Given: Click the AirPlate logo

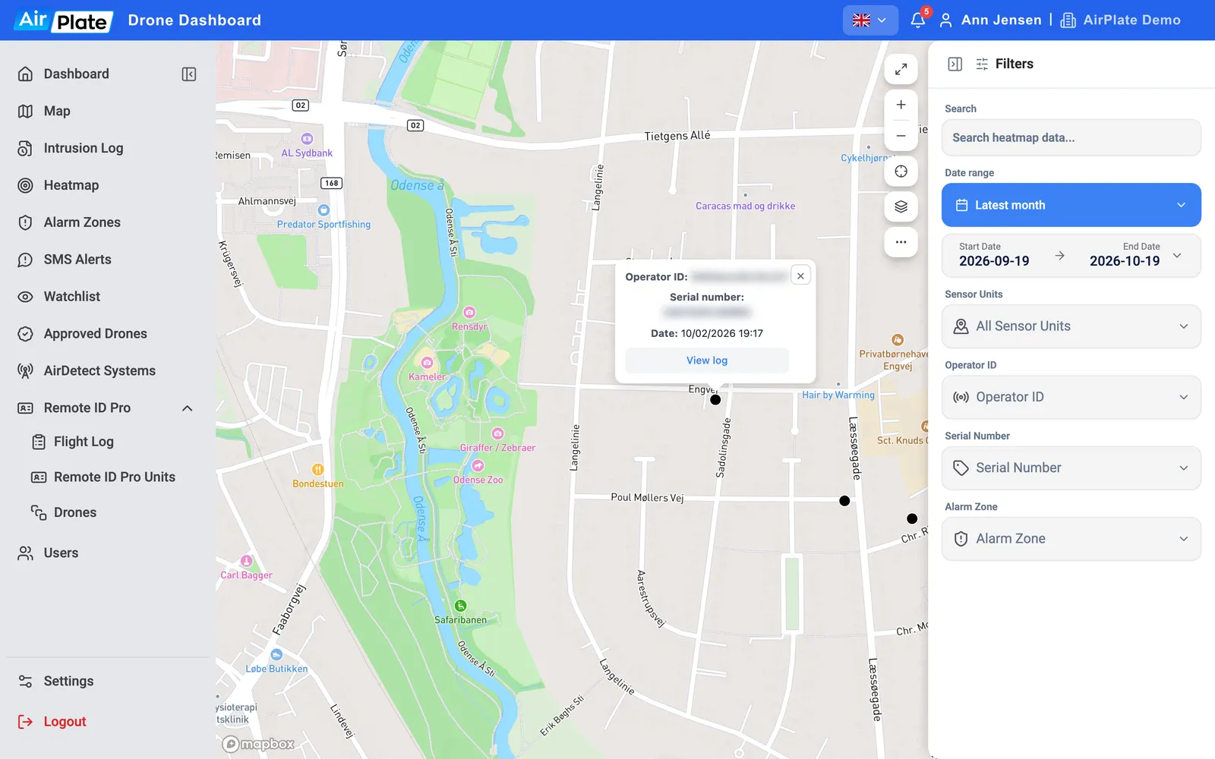Looking at the screenshot, I should [x=64, y=20].
